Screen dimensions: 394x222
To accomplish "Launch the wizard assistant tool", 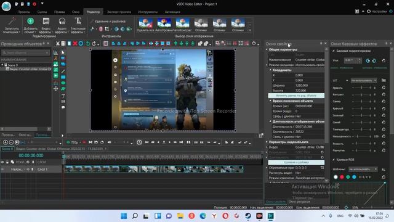I will point(12,25).
